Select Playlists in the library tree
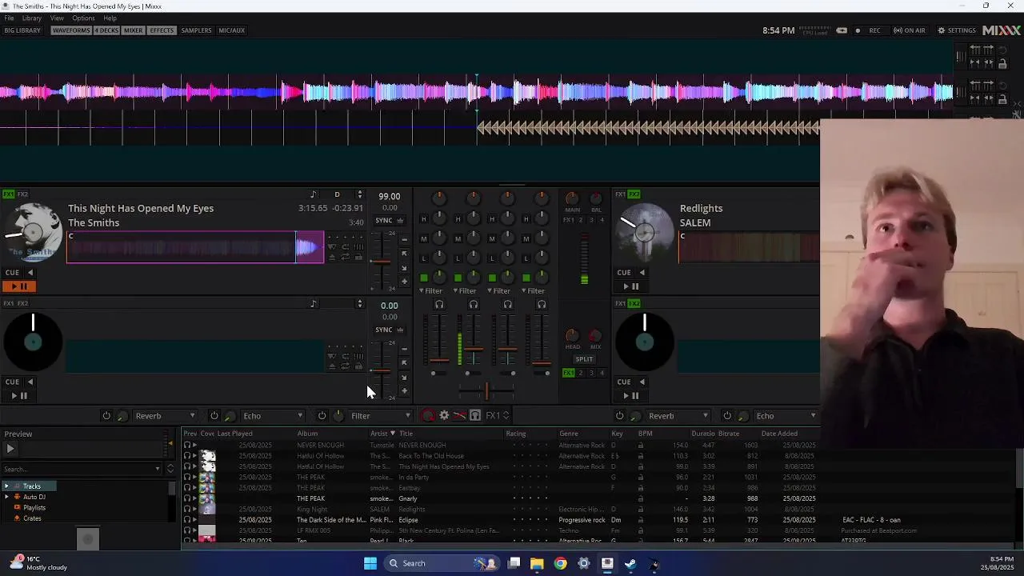This screenshot has width=1024, height=576. (x=34, y=508)
